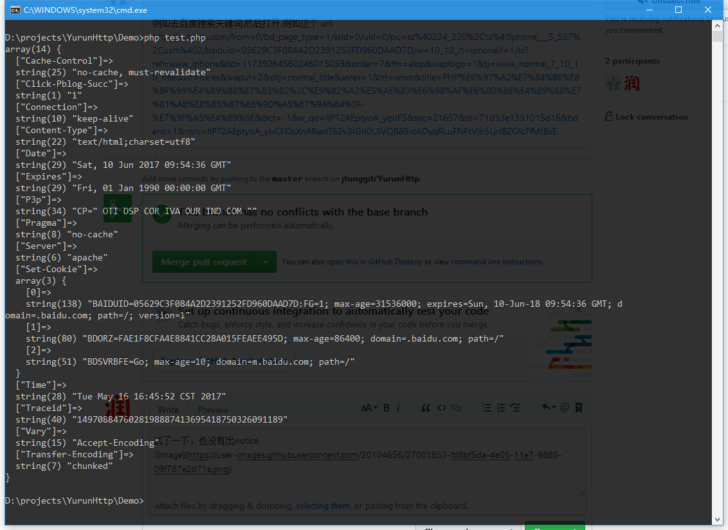Click the '["Transfer-Encoding"]=>' line
728x530 pixels.
pyautogui.click(x=75, y=455)
